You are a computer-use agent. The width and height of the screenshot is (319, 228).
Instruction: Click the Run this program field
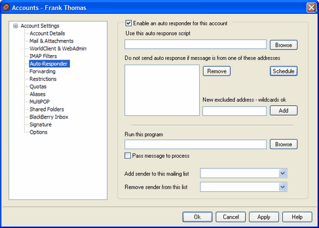click(x=195, y=144)
